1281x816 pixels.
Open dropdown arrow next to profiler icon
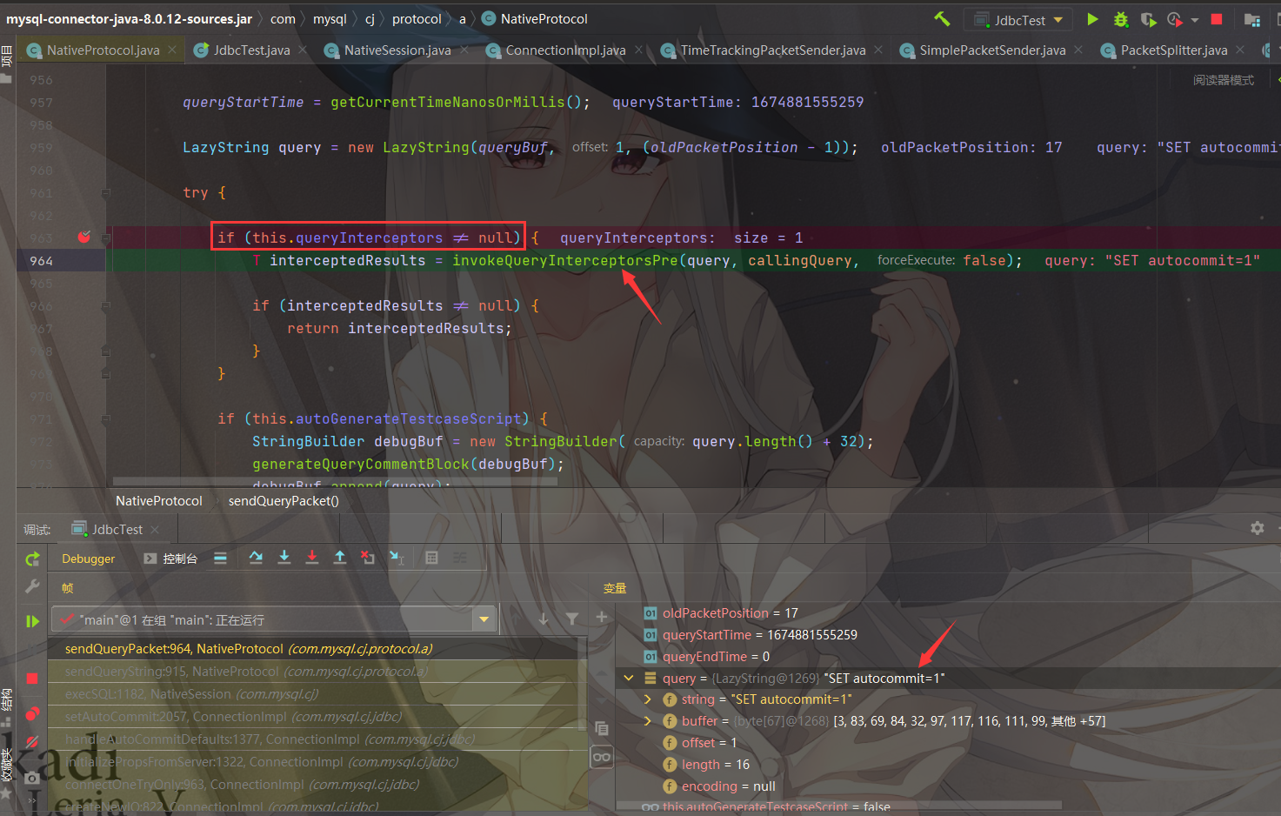point(1195,20)
